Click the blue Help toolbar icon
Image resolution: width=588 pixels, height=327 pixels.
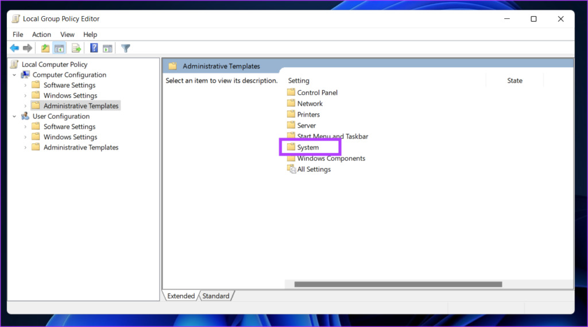[x=94, y=48]
